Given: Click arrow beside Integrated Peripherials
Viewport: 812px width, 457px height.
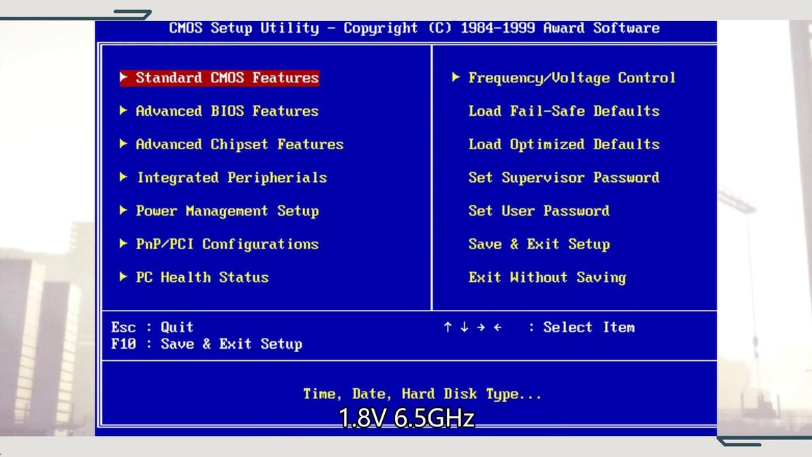Looking at the screenshot, I should pyautogui.click(x=123, y=177).
